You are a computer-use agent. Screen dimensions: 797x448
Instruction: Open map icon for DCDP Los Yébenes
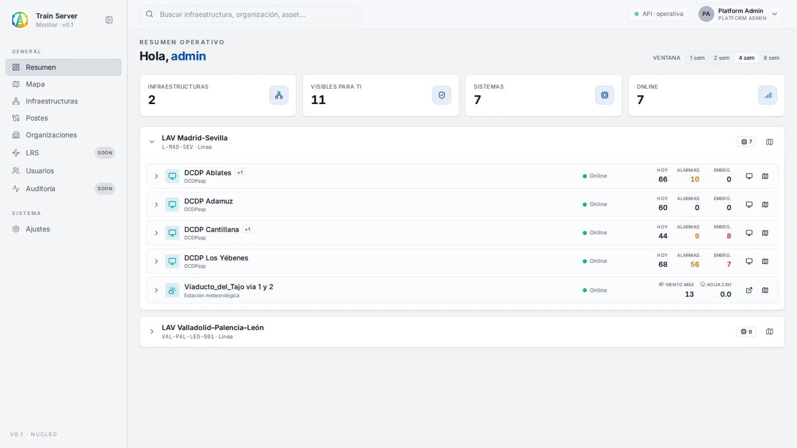(x=765, y=261)
